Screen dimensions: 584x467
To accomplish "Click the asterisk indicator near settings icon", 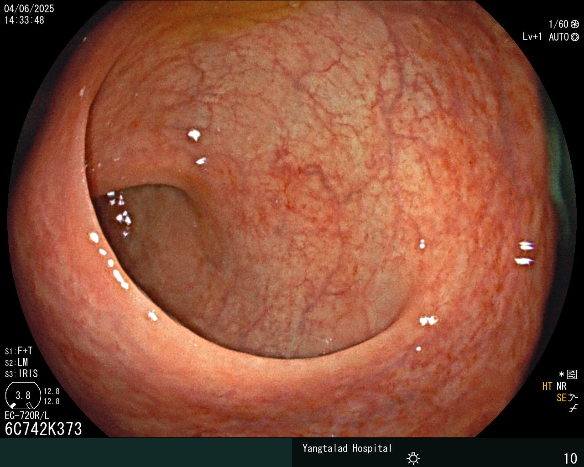I will [562, 374].
